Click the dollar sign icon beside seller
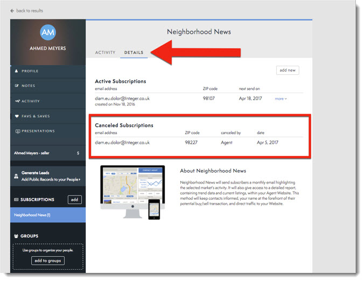Viewport: 364px width, 281px height. [x=78, y=153]
